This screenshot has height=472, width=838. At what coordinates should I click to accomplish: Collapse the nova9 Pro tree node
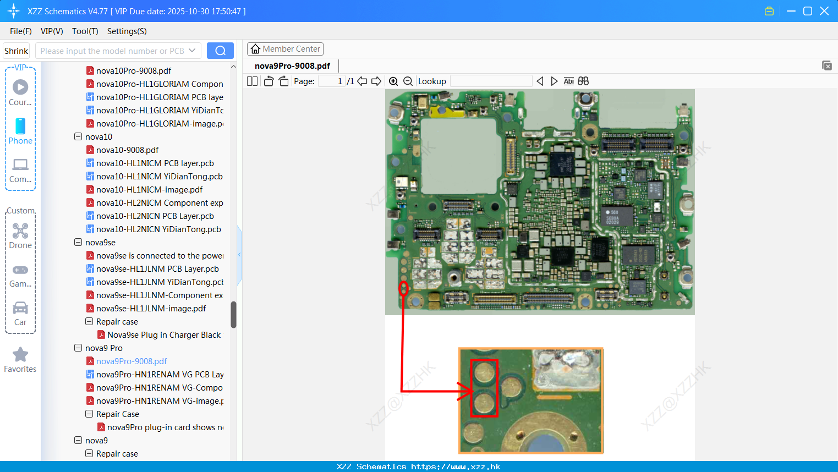78,348
